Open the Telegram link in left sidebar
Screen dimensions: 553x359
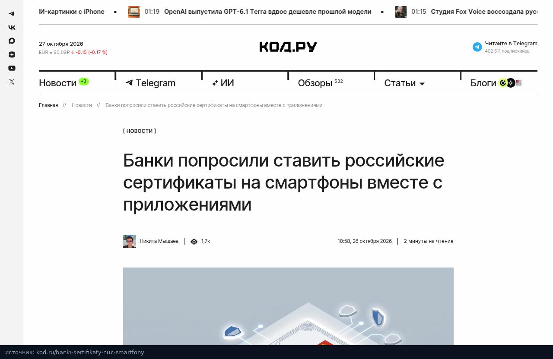click(12, 14)
